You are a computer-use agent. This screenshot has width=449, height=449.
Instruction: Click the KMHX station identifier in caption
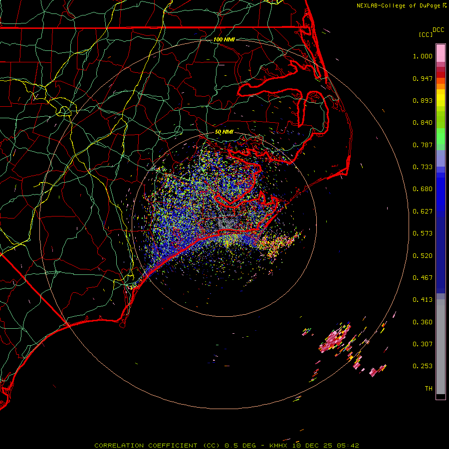[279, 446]
